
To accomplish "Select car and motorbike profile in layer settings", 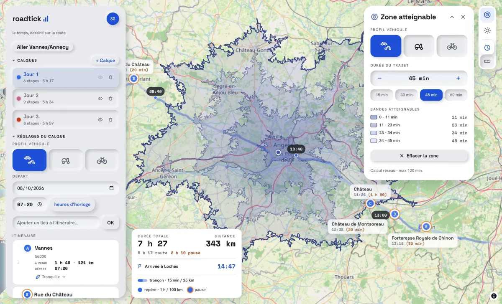I will pyautogui.click(x=29, y=160).
